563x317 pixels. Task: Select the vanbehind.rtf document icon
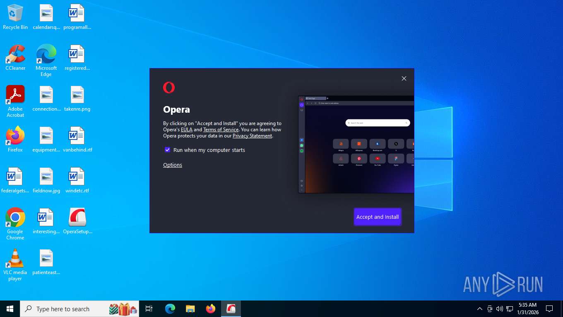(x=77, y=139)
